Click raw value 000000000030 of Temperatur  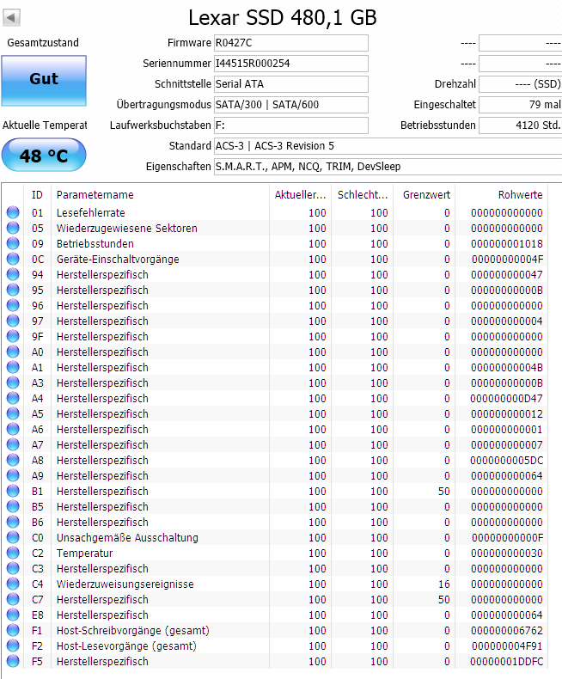pyautogui.click(x=507, y=554)
